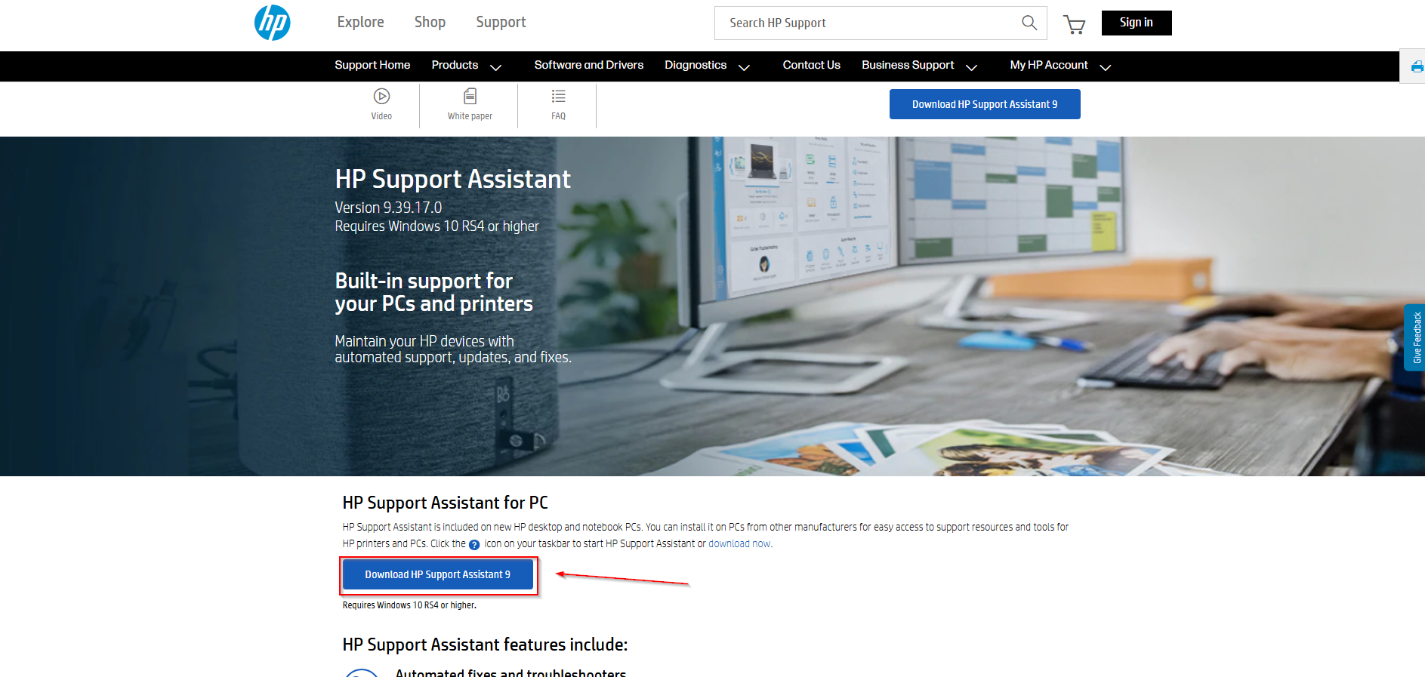
Task: Open the Give Feedback side tab
Action: pyautogui.click(x=1415, y=337)
